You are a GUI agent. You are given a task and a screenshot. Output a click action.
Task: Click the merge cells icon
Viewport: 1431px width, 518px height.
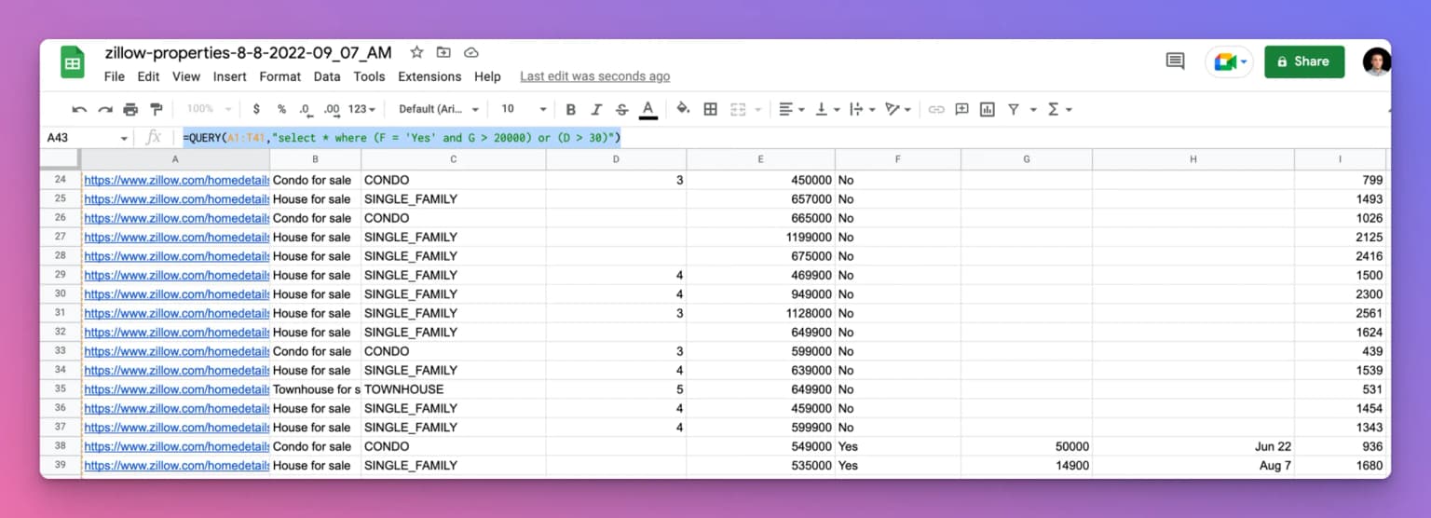click(x=738, y=109)
